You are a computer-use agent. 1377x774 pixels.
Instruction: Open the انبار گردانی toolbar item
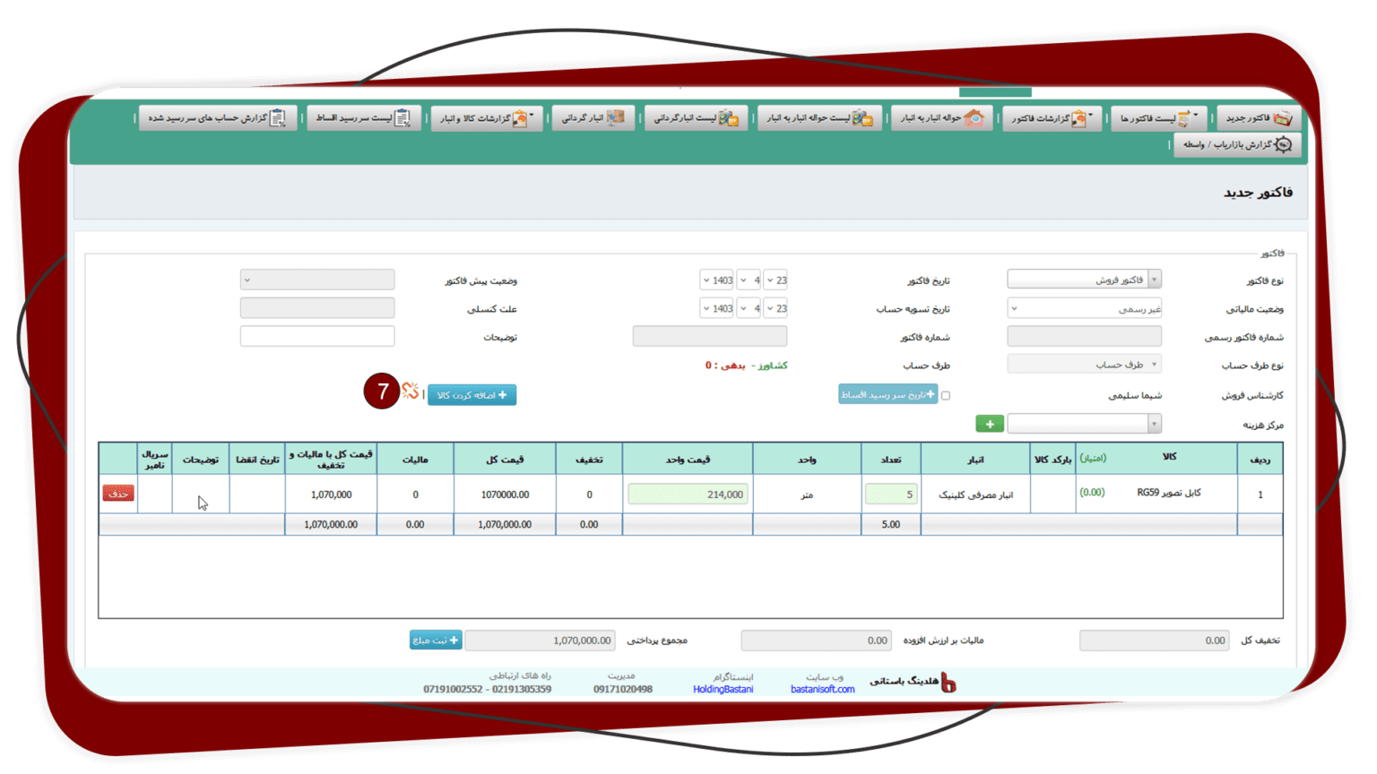(593, 118)
